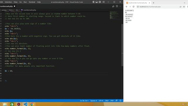Image resolution: width=188 pixels, height=106 pixels.
Task: Toggle the primary sidebar layout icon
Action: 94,2
